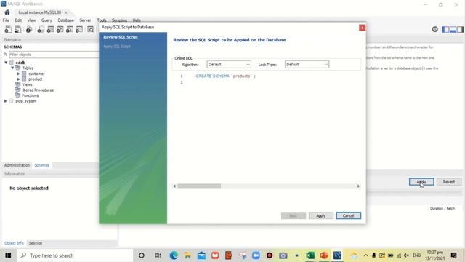Select the Object Info tab

(14, 243)
